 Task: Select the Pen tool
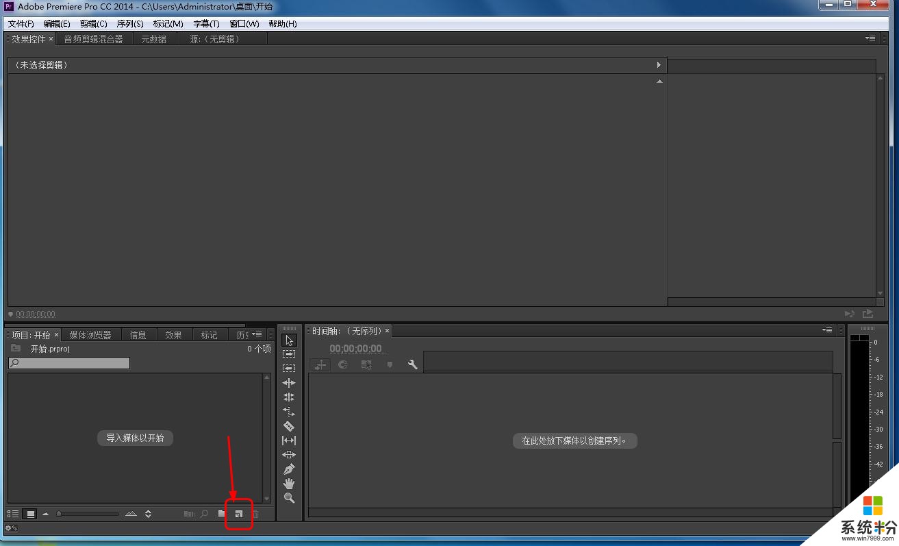click(289, 469)
